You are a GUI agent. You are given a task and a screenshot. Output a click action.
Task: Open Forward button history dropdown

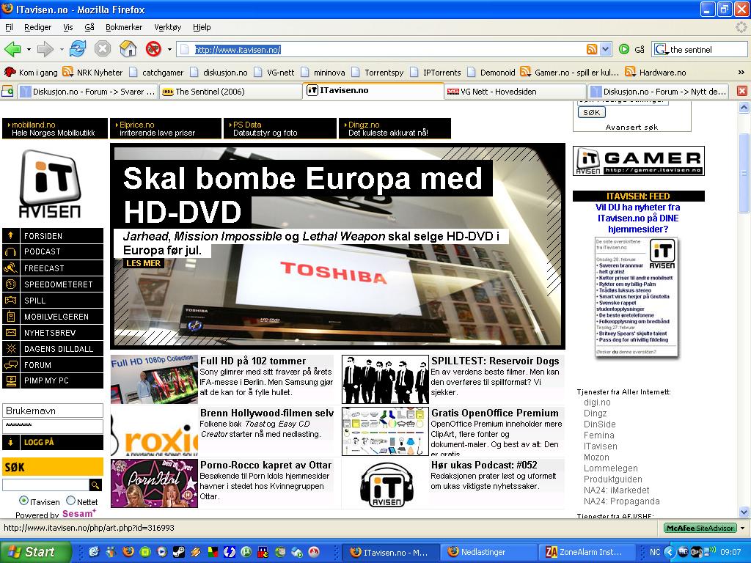tap(62, 49)
